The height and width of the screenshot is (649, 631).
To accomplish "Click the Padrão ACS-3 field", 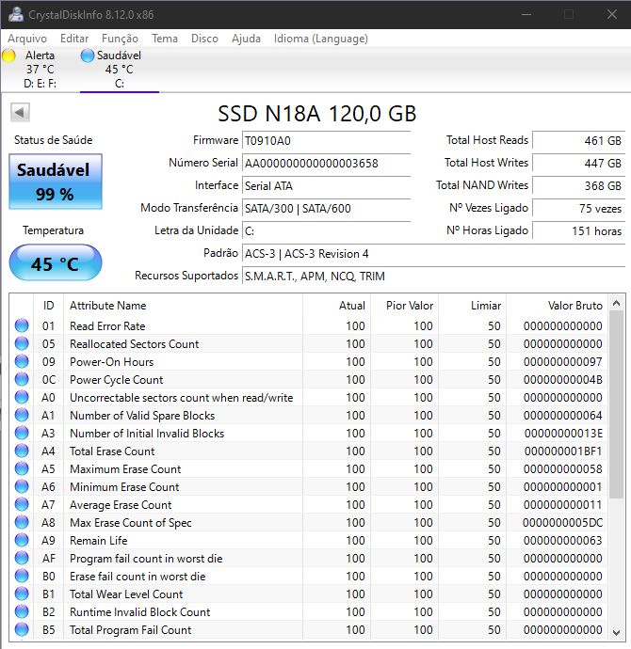I will point(433,253).
